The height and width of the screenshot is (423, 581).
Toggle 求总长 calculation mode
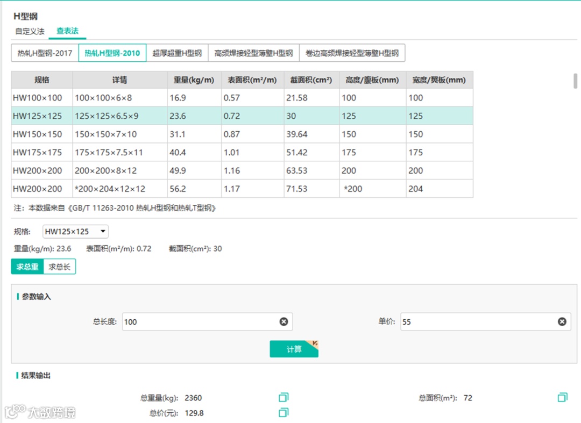point(59,267)
